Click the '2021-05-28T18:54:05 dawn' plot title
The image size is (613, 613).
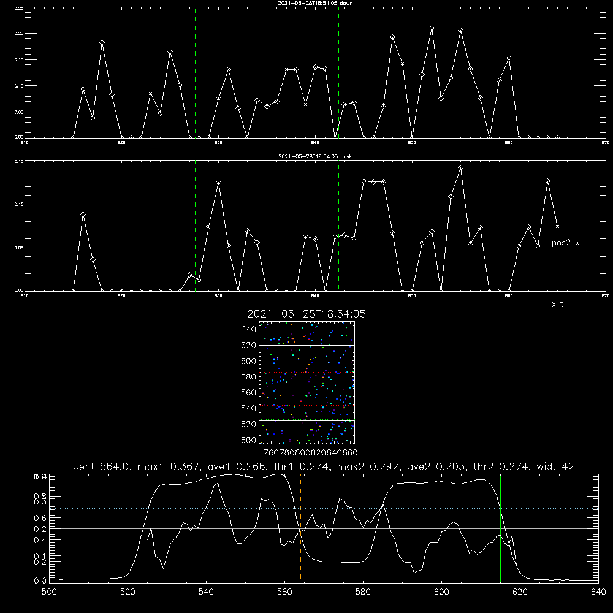315,3
